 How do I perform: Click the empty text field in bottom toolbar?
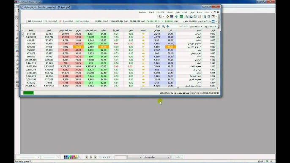click(x=120, y=157)
